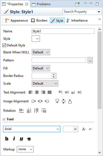Pin Properties view to selection
This screenshot has height=156, width=103.
(77, 4)
